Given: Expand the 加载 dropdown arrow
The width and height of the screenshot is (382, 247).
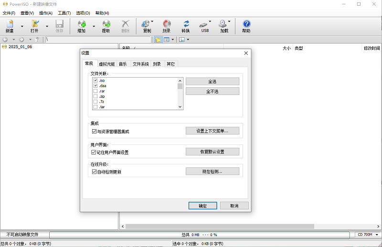Looking at the screenshot, I should (229, 21).
